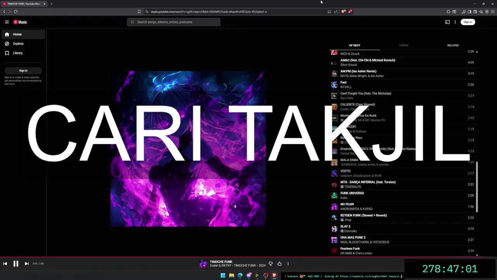497x280 pixels.
Task: Play Addict by Silva Hound from queue
Action: (402, 62)
